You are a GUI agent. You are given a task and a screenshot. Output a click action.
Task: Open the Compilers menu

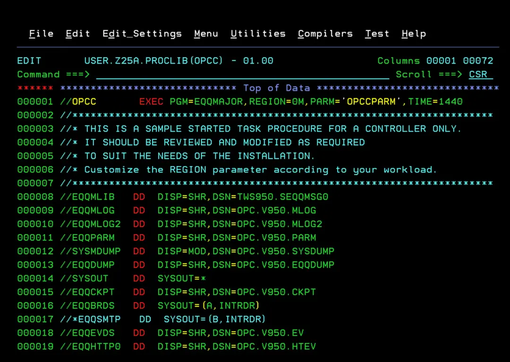pos(325,34)
